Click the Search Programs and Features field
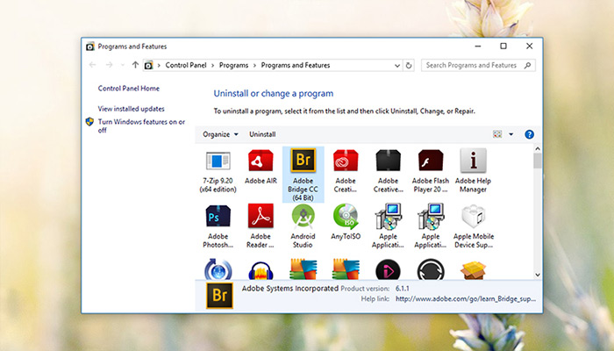The height and width of the screenshot is (351, 614). click(478, 66)
